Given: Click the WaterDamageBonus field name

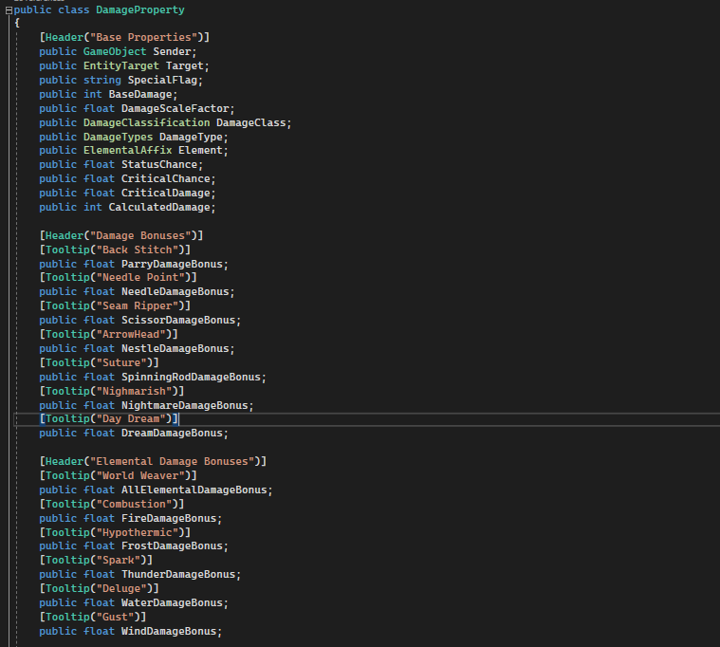Looking at the screenshot, I should click(x=172, y=603).
